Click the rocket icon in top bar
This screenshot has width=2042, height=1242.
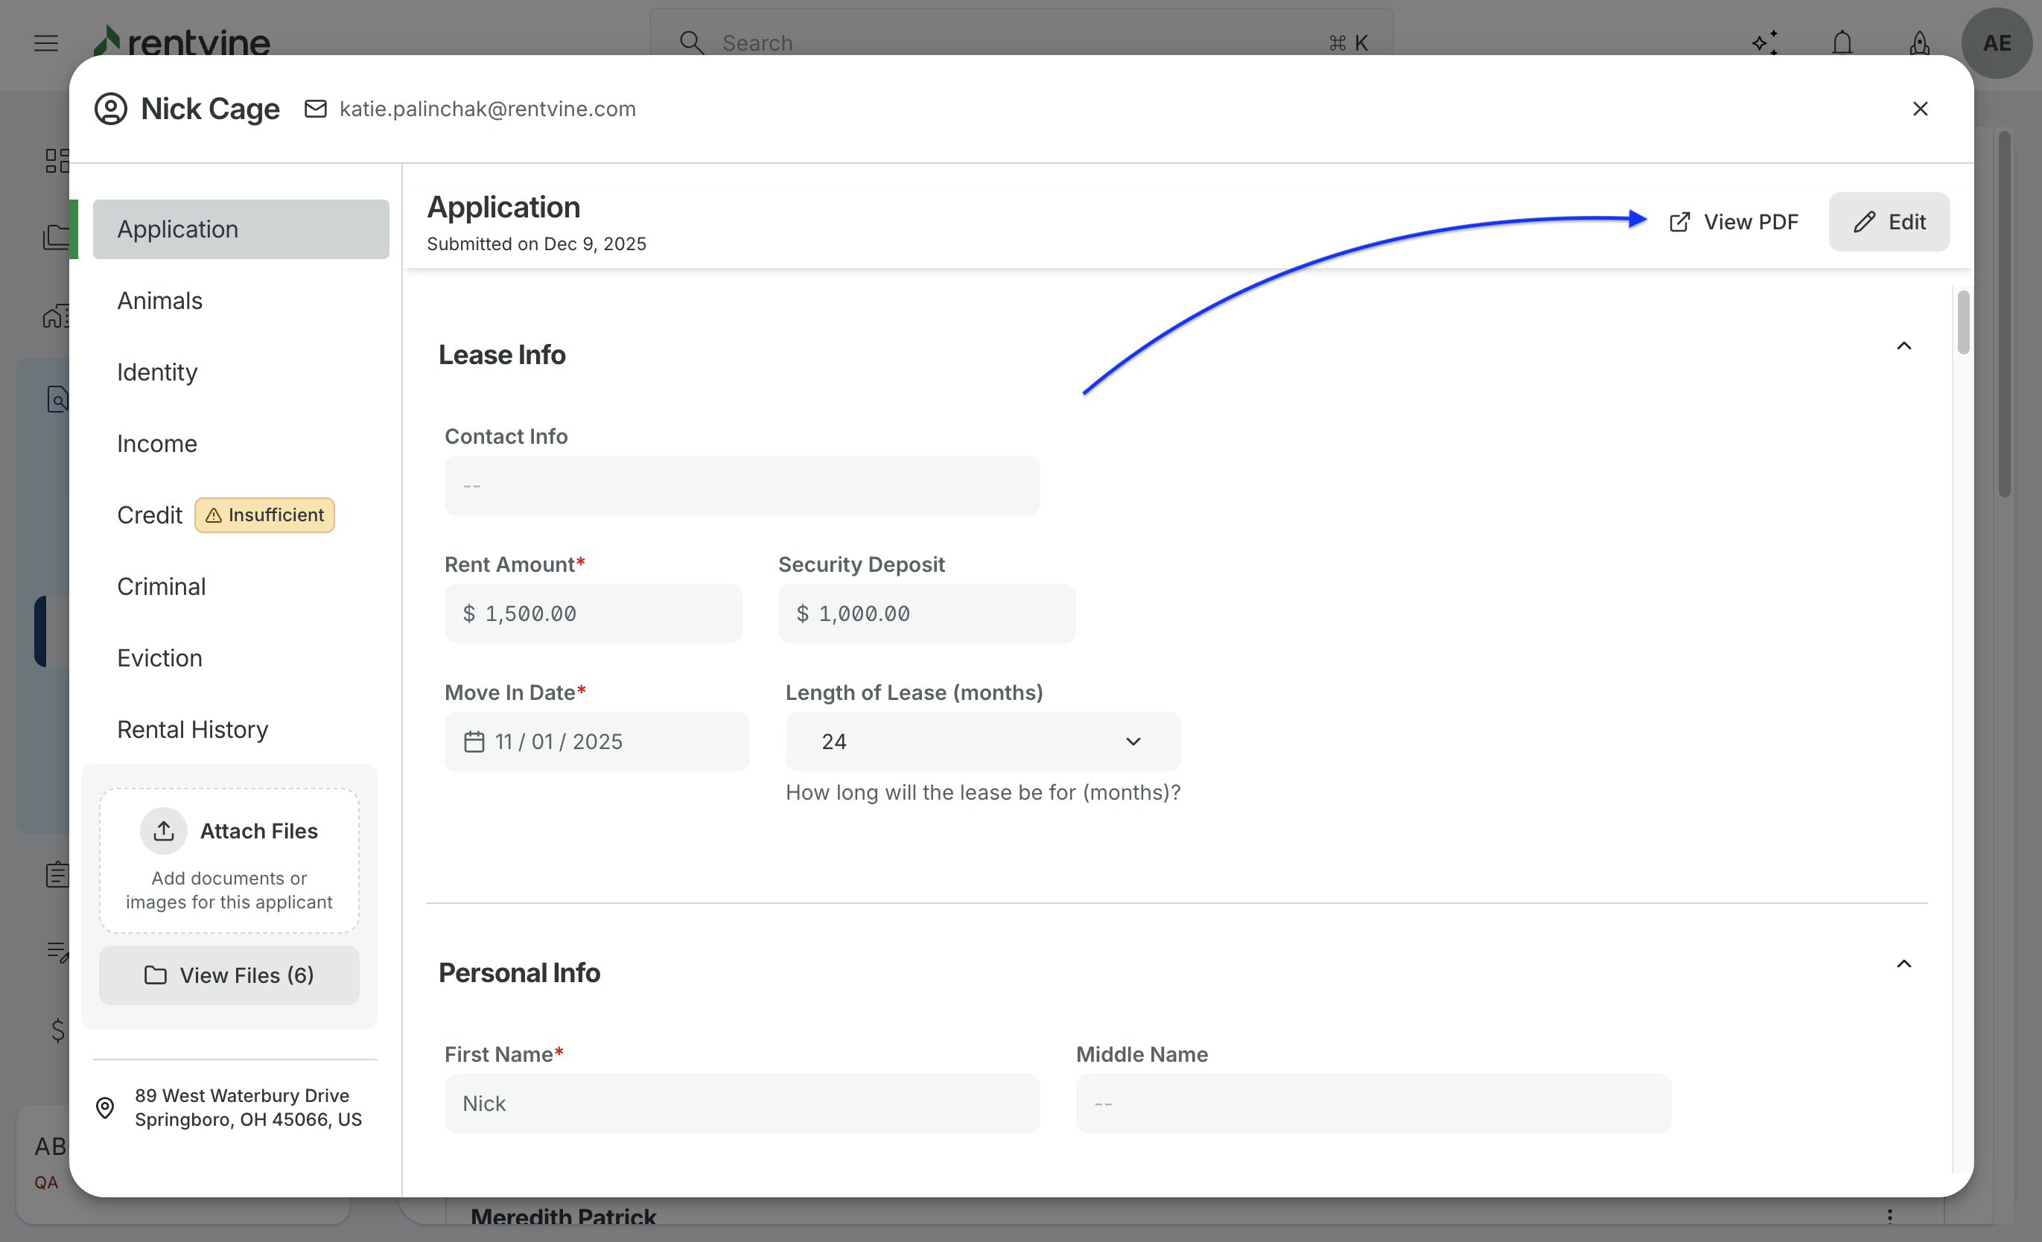1918,42
